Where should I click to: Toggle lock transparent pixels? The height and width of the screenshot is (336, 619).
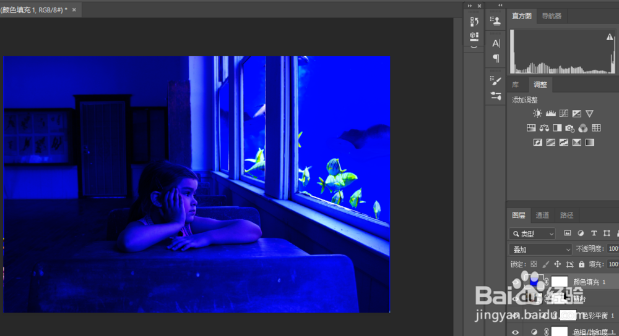534,264
